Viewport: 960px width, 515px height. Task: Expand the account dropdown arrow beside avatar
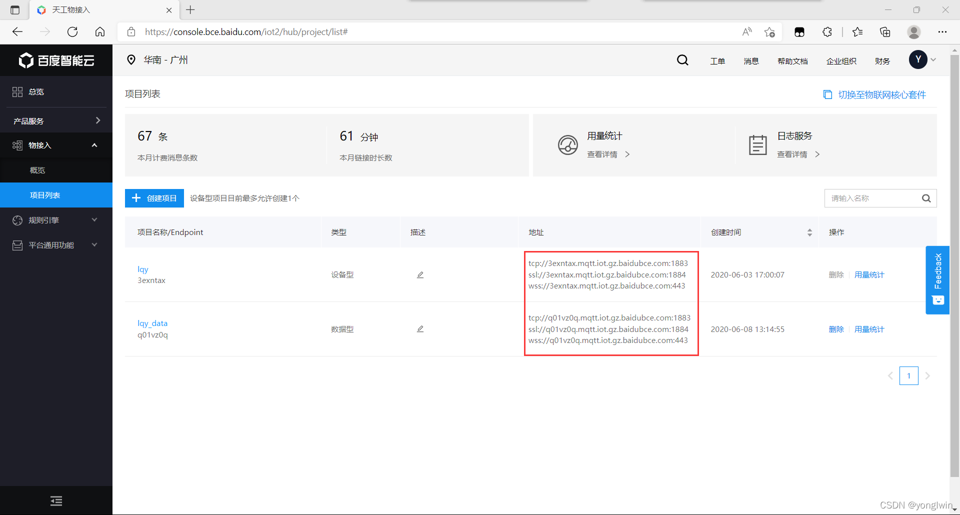tap(933, 59)
